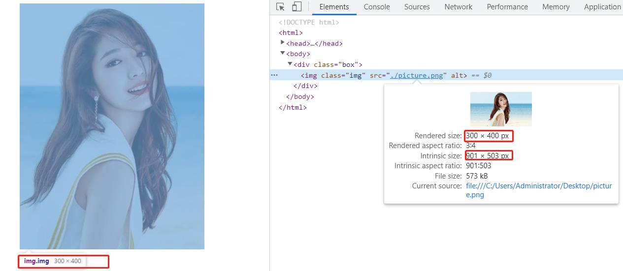623x271 pixels.
Task: Click the intrinsic aspect ratio 901:503 value
Action: coord(479,166)
